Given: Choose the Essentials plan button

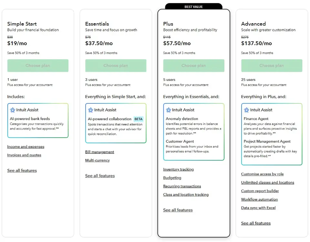Looking at the screenshot, I should pyautogui.click(x=116, y=65).
